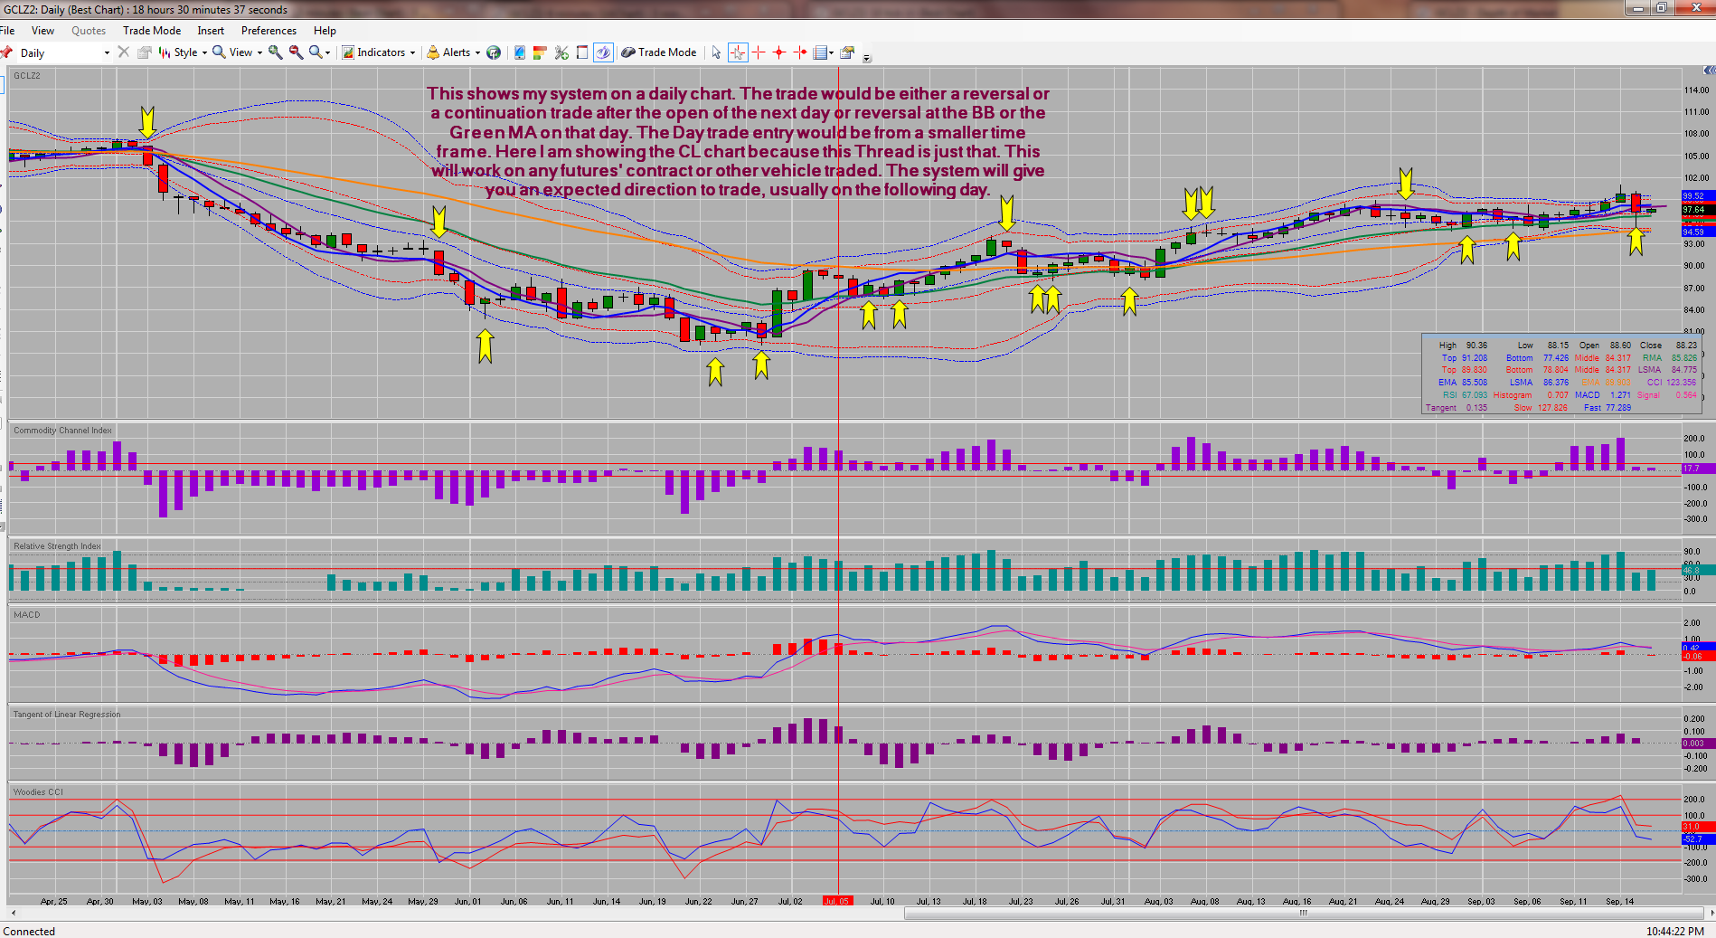This screenshot has width=1716, height=938.
Task: Select the arrow pointer tool
Action: click(x=716, y=52)
